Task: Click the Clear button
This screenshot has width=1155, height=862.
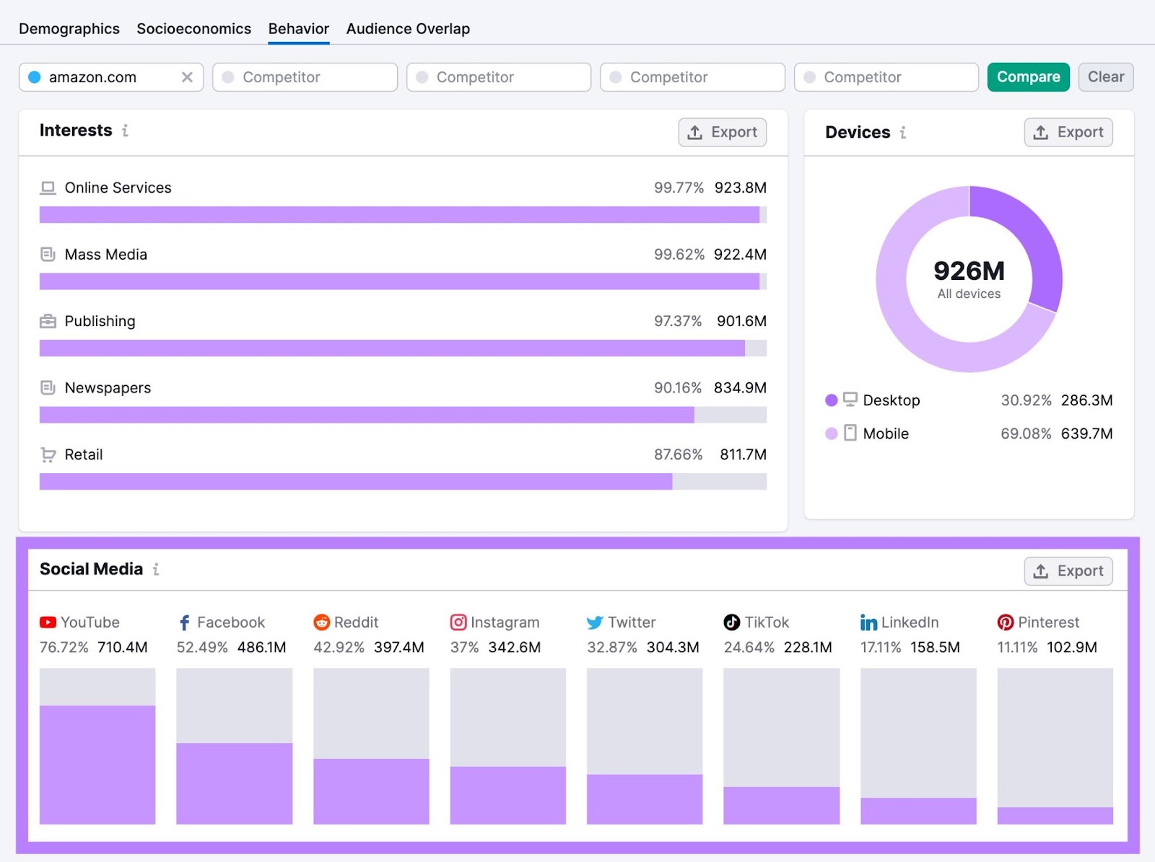Action: point(1105,76)
